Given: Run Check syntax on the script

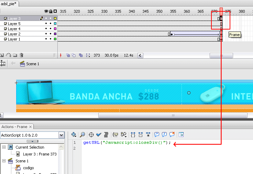Looking at the screenshot, I should pyautogui.click(x=99, y=135).
